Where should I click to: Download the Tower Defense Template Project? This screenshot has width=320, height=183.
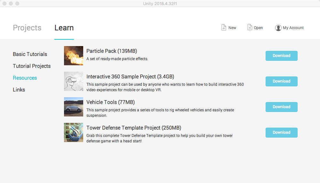[281, 132]
